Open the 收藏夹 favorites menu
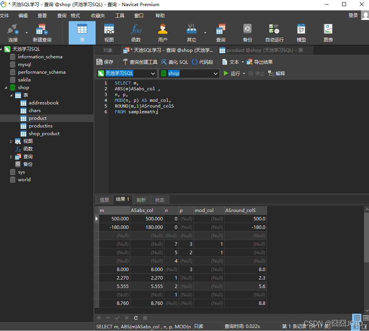This screenshot has width=369, height=331. pos(98,15)
